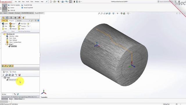Collapse the Machining Job tree node
186x105 pixels.
point(3,34)
